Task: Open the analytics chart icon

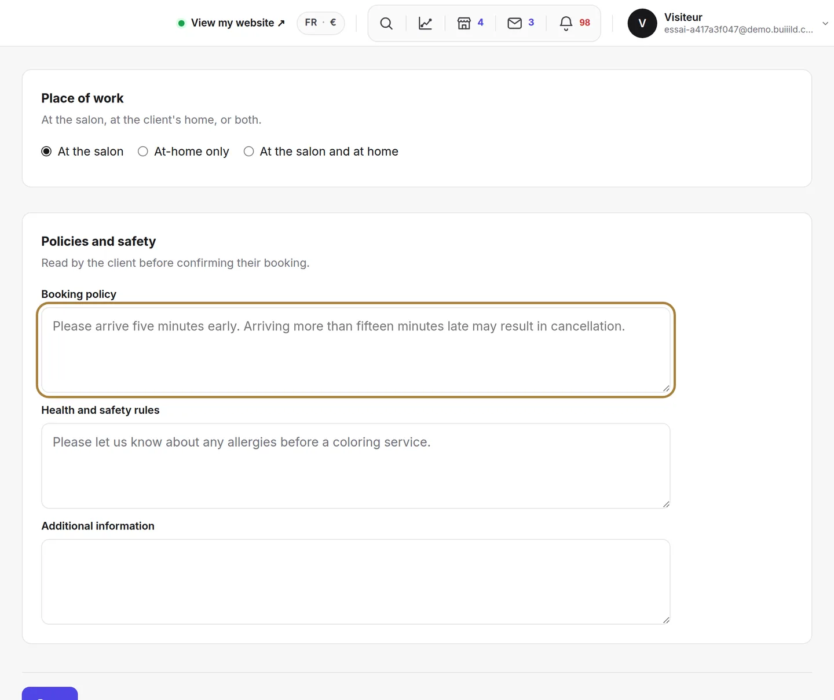Action: [x=425, y=23]
